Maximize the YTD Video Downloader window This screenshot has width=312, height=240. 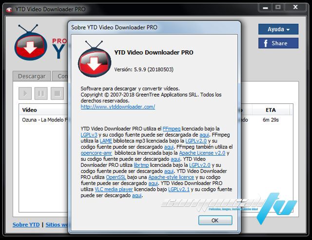(278, 7)
